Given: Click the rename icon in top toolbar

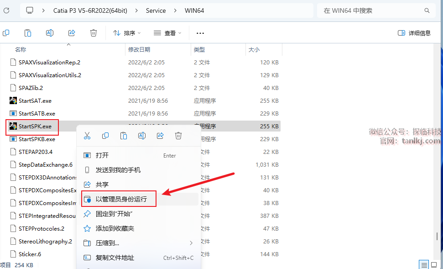Looking at the screenshot, I should 50,33.
